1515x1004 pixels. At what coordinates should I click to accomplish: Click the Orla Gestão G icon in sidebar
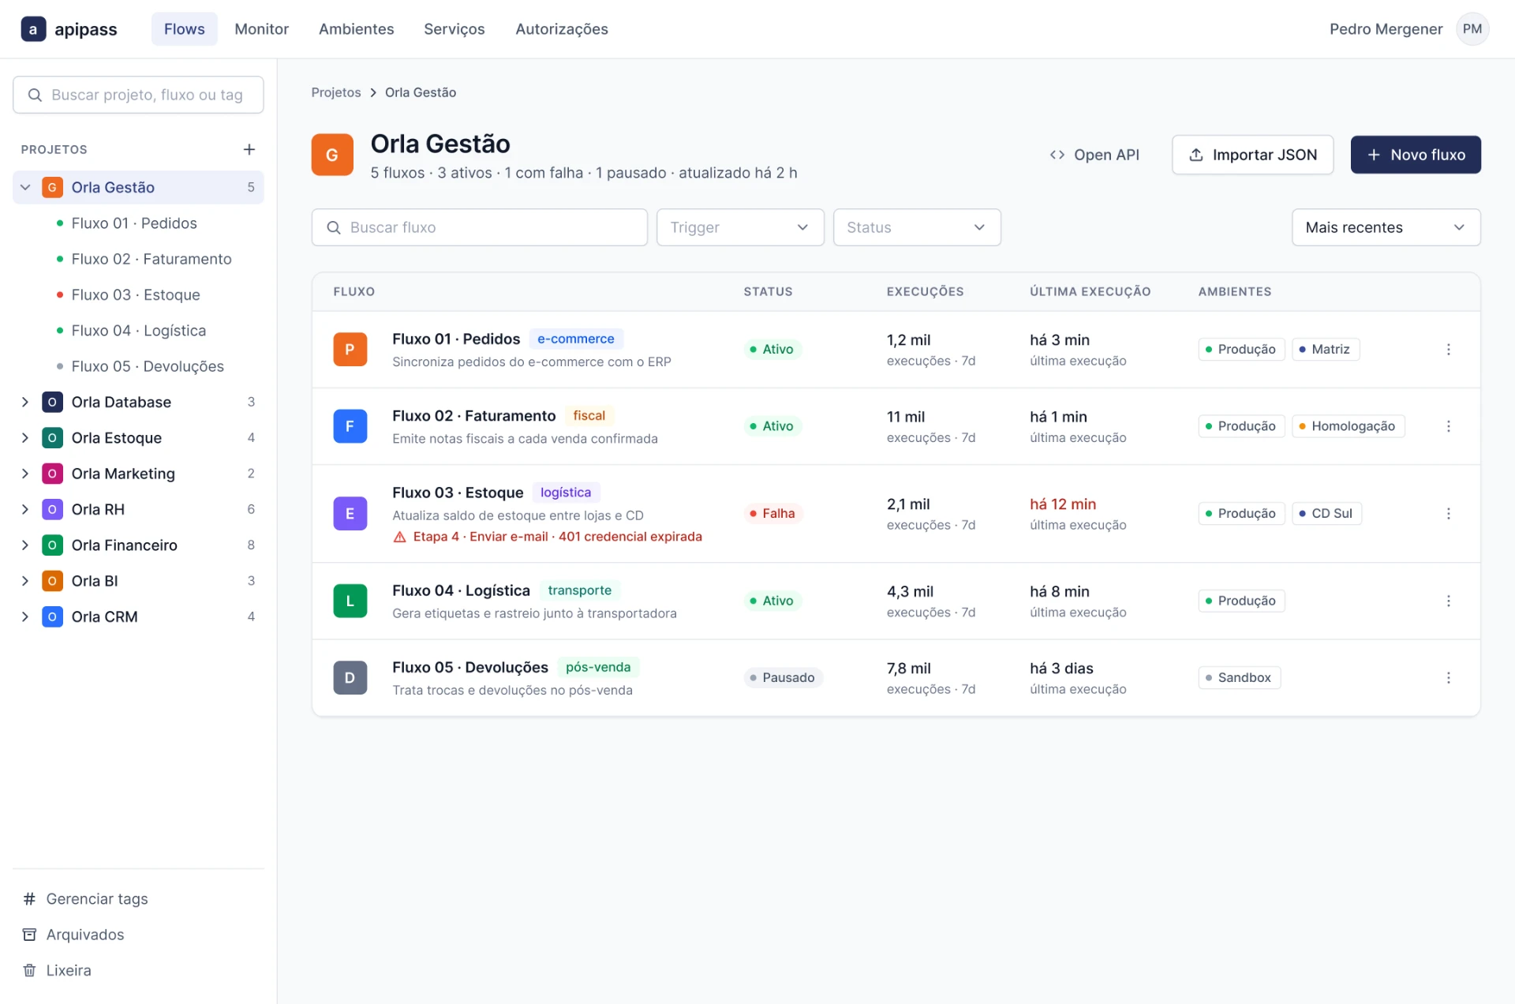[52, 187]
